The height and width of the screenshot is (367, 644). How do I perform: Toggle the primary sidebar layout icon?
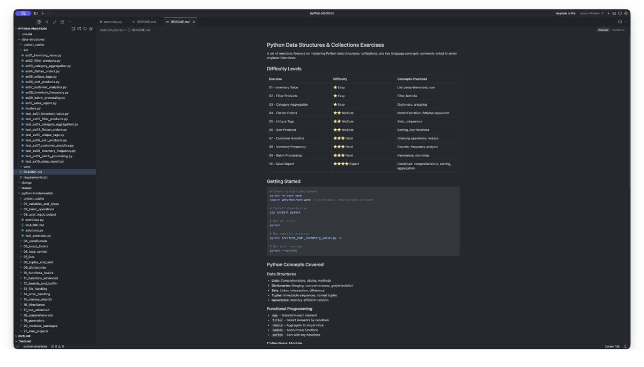[x=36, y=13]
